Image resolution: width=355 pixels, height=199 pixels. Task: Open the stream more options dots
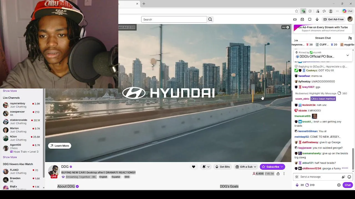click(284, 174)
